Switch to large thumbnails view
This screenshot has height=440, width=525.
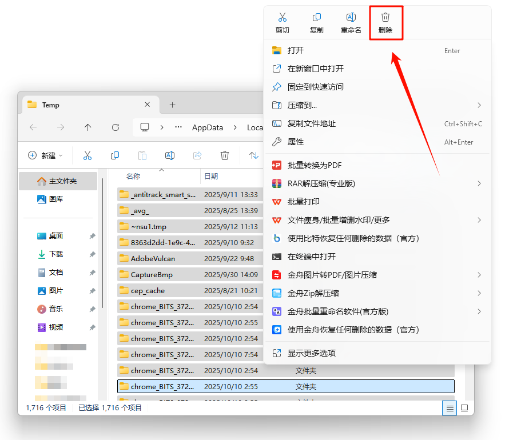[x=464, y=408]
